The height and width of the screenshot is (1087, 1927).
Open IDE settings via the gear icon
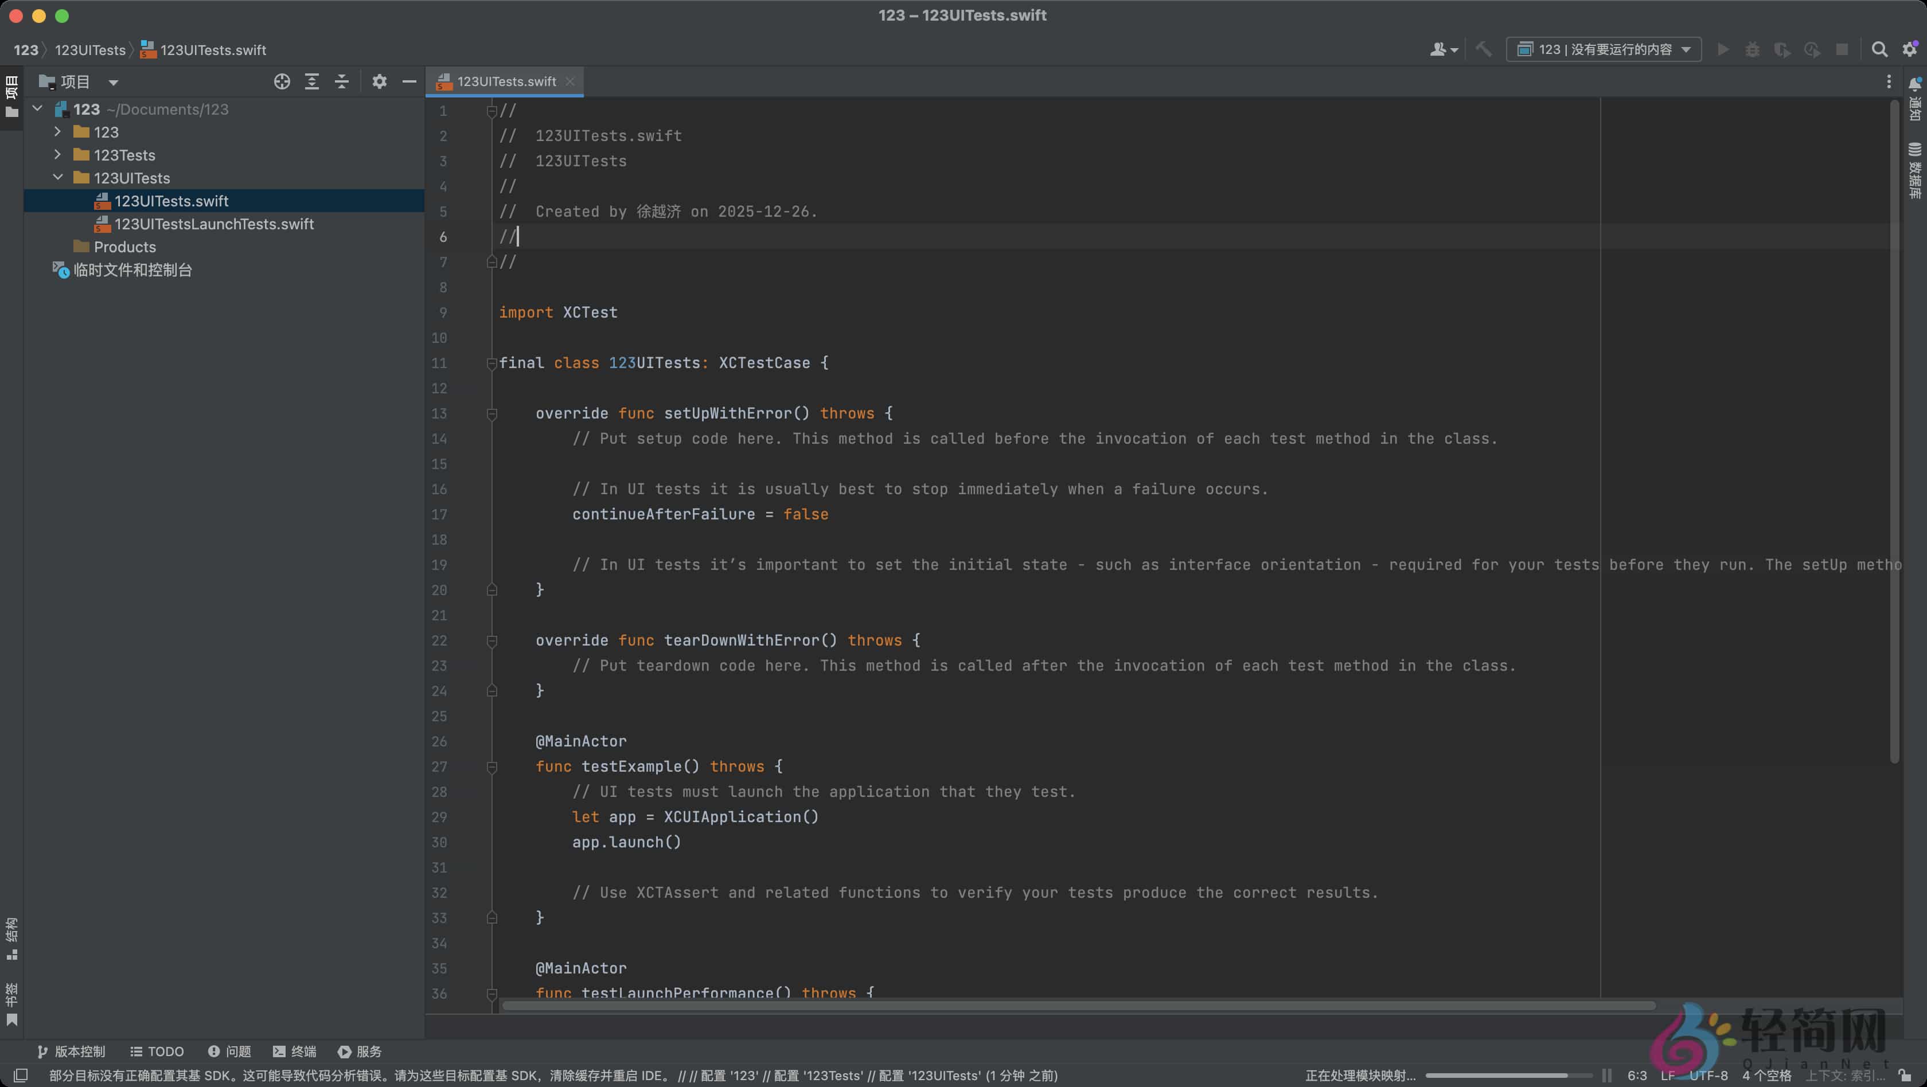[1909, 49]
